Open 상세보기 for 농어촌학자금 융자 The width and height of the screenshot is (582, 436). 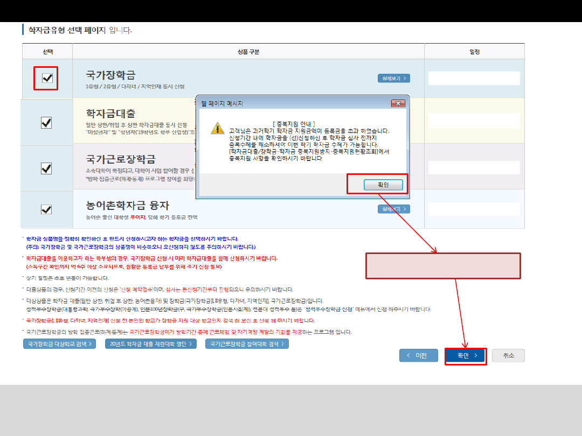pyautogui.click(x=393, y=209)
